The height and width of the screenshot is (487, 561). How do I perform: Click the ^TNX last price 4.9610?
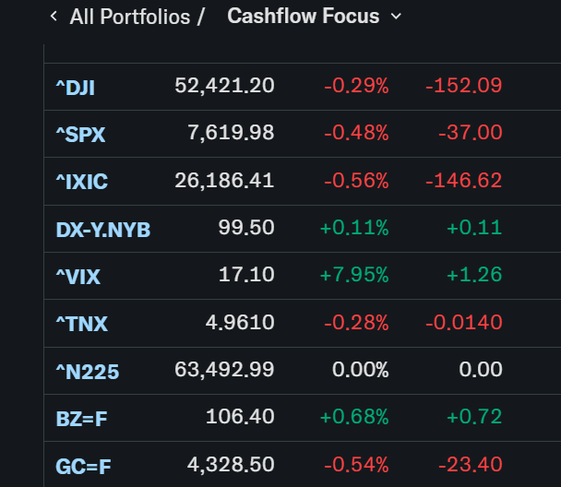[240, 323]
